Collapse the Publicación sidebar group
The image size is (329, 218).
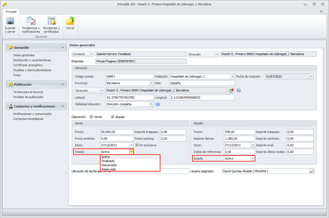[63, 84]
